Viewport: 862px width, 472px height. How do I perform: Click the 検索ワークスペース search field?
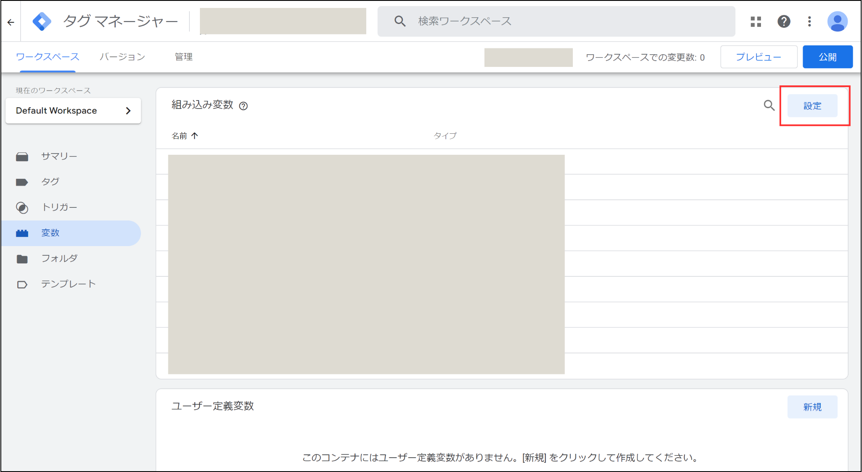tap(556, 21)
